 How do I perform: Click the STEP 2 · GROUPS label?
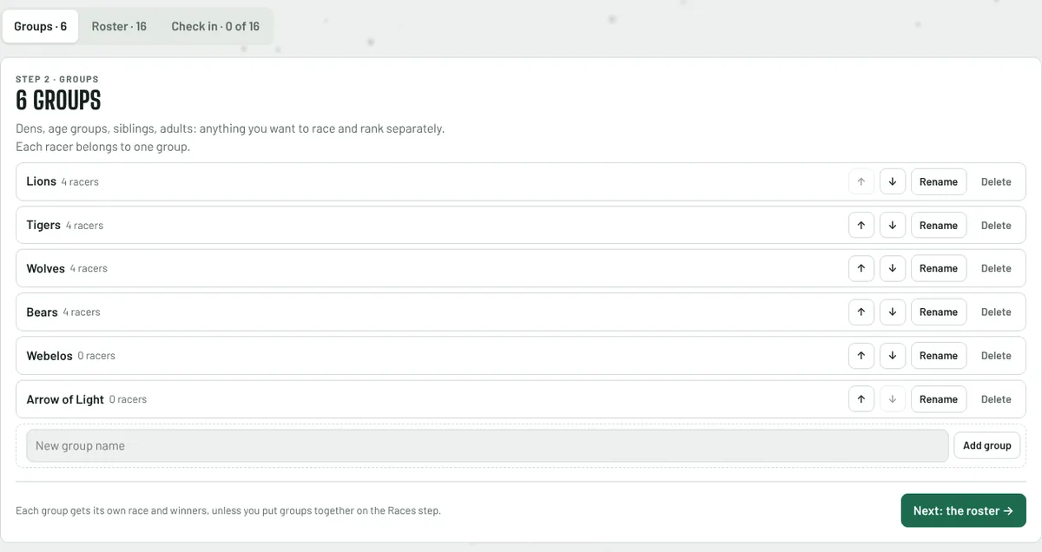(57, 79)
